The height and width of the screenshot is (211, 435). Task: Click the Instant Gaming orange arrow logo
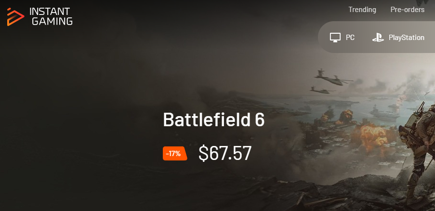coord(14,16)
